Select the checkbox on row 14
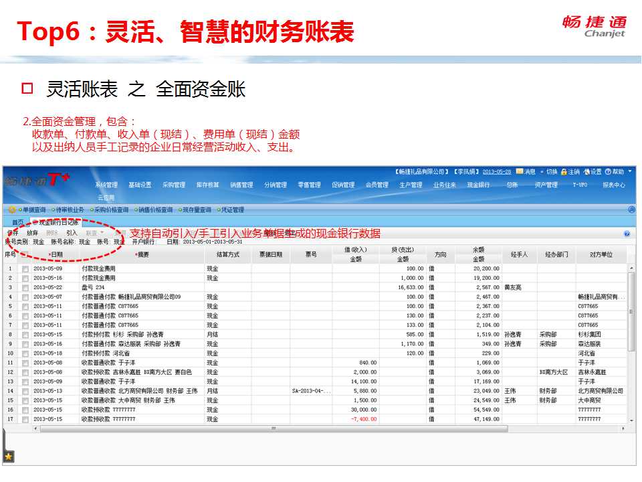Viewport: 642px width, 482px height. pos(25,390)
